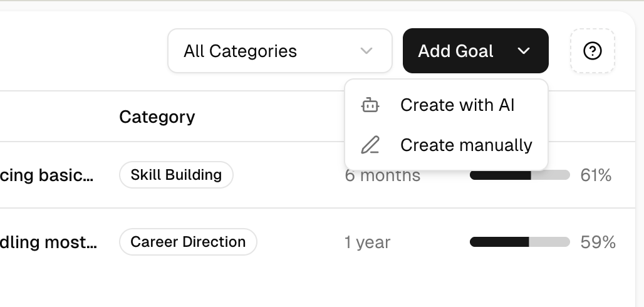Click the 59% progress bar
Image resolution: width=644 pixels, height=307 pixels.
coord(519,242)
